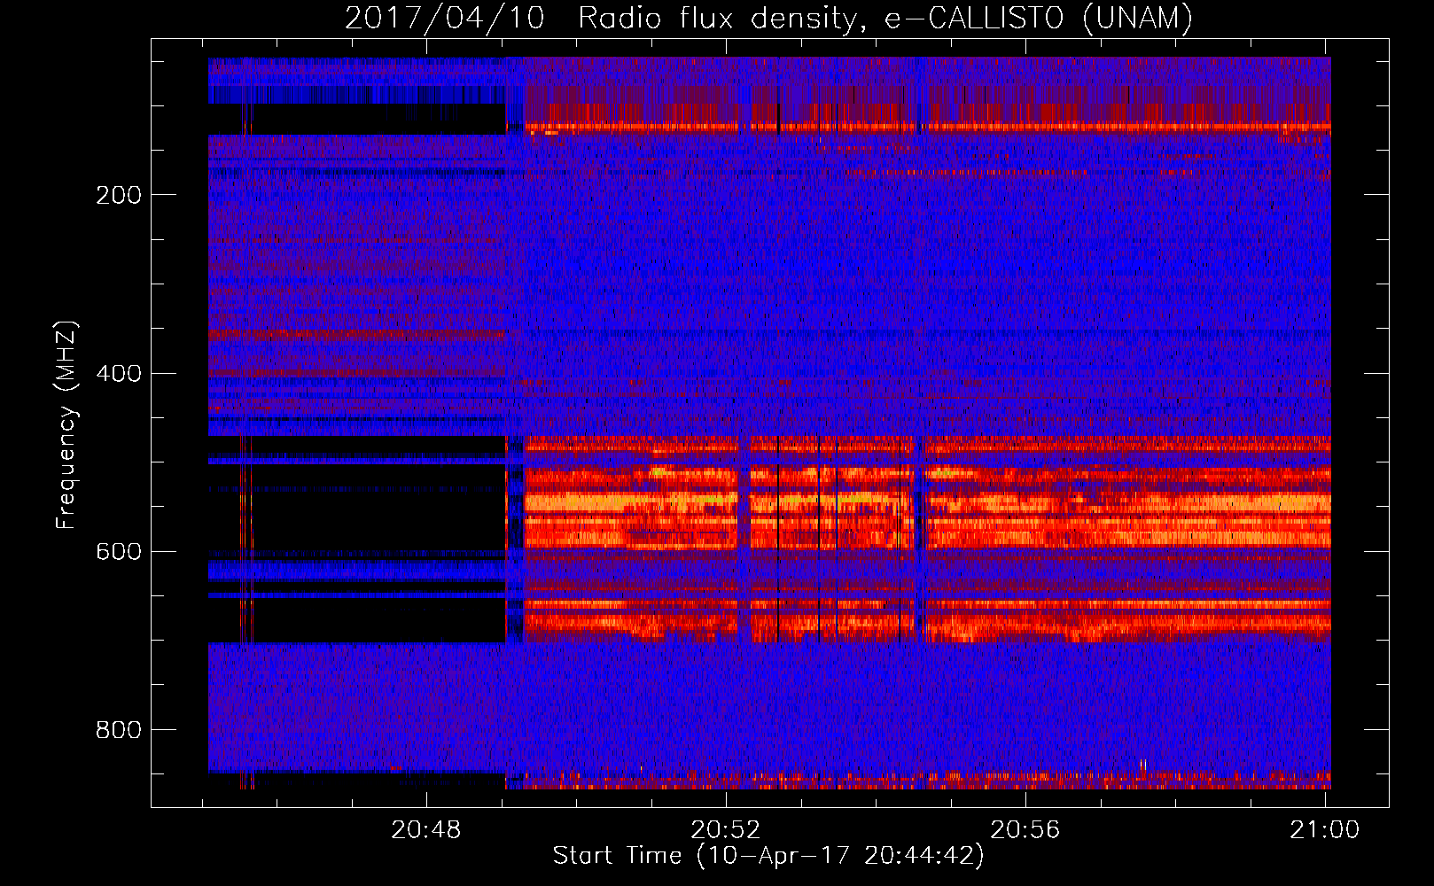Click the 800 frequency tick label
1434x886 pixels.
119,730
